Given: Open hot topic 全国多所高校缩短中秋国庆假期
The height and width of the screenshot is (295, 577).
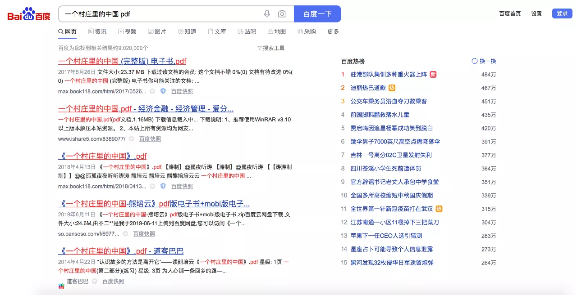Looking at the screenshot, I should point(391,195).
